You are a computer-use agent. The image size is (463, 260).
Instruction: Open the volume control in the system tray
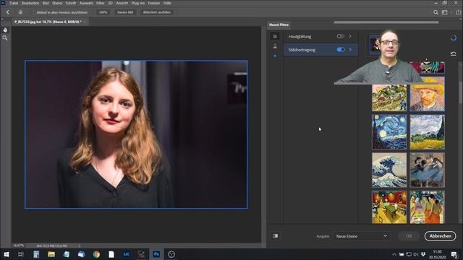(416, 254)
